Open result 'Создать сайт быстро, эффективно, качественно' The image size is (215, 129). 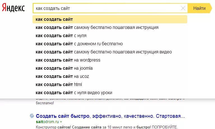coord(110,116)
